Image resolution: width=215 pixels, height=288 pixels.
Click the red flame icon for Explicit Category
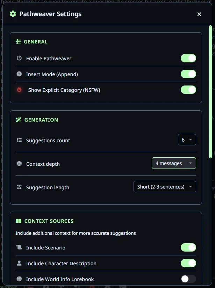[19, 90]
